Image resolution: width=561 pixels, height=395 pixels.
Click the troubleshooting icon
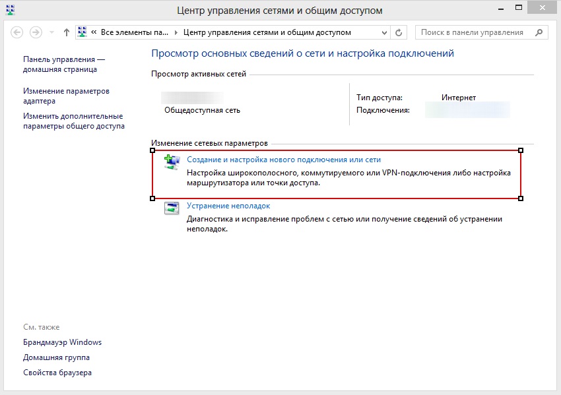click(x=172, y=208)
